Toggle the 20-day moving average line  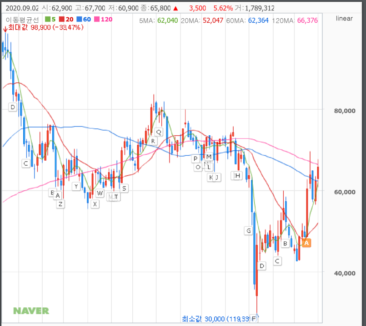tap(67, 19)
